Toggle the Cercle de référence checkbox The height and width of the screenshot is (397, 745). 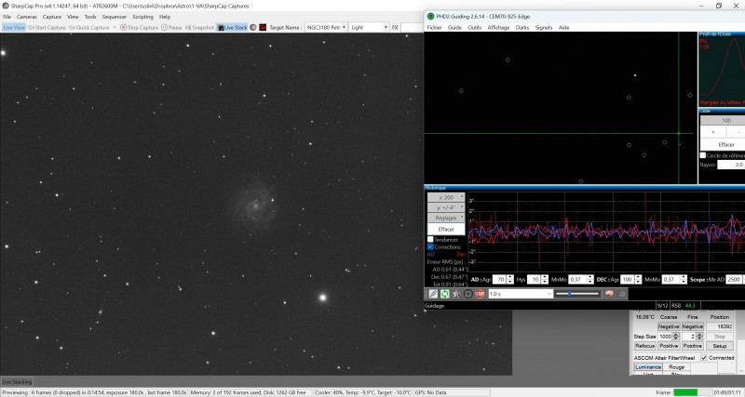click(703, 155)
